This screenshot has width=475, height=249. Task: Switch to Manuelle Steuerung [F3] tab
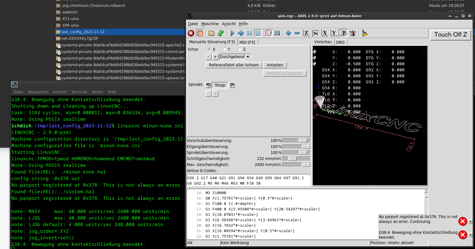tap(212, 42)
